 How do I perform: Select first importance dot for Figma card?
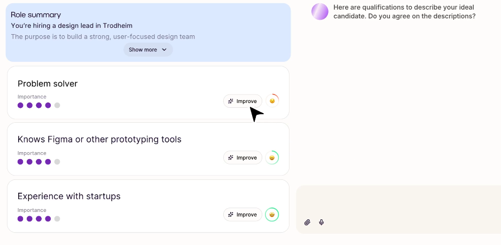(x=20, y=162)
